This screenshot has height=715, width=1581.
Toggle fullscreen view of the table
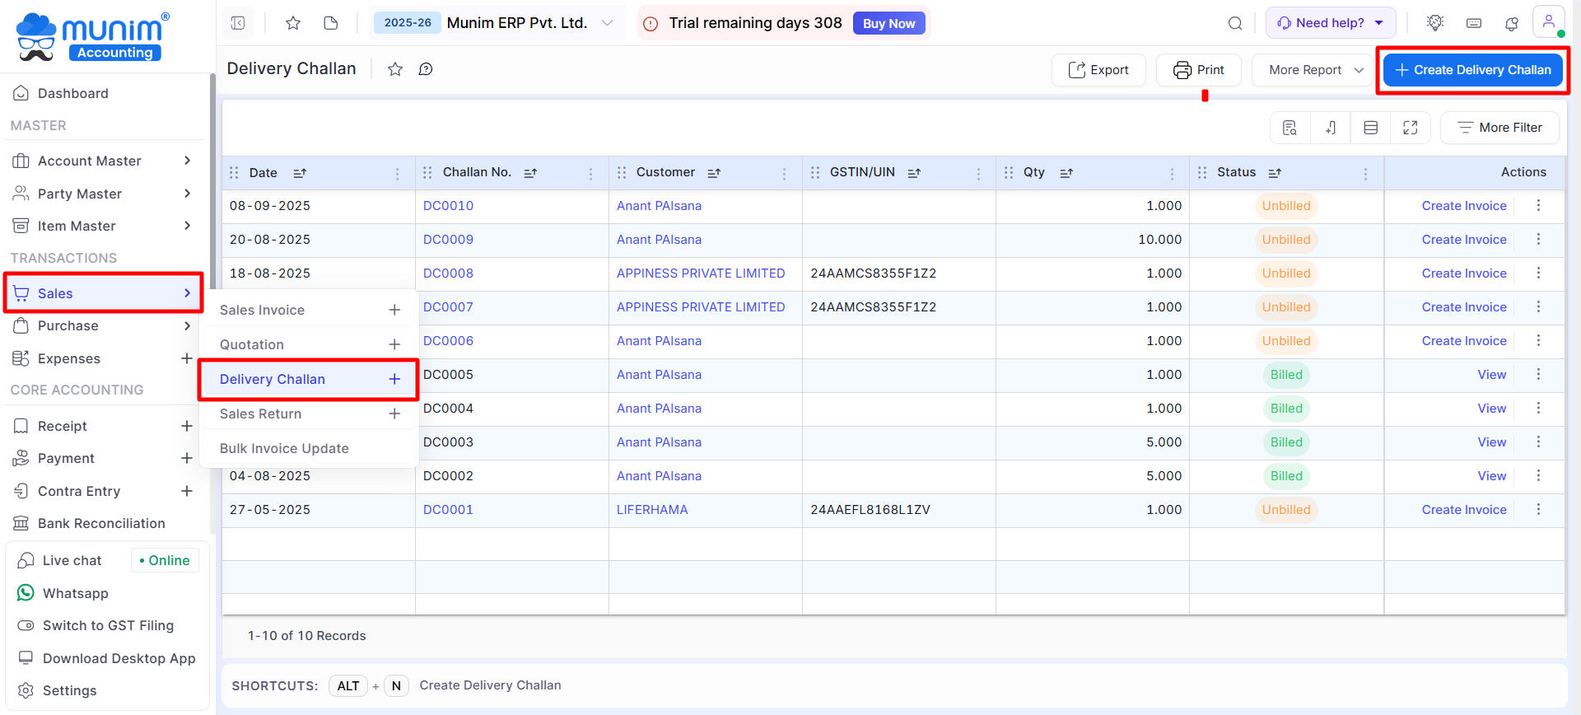click(1410, 128)
